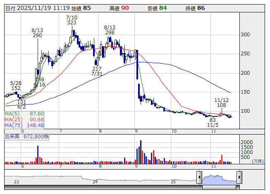
Task: Click the year 25 label in navigator
Action: (x=173, y=182)
